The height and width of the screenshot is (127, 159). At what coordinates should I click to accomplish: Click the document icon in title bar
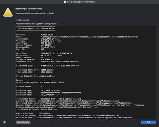tap(65, 2)
